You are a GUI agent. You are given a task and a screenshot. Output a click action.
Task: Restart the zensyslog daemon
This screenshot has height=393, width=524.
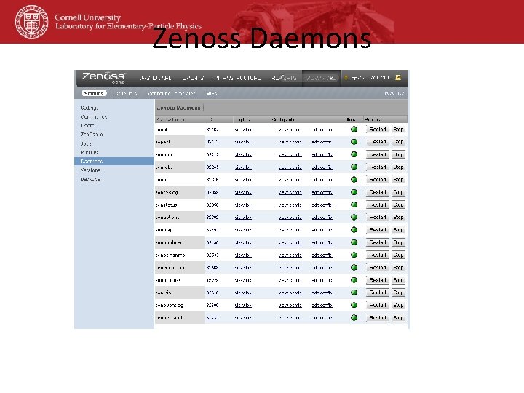click(x=378, y=192)
